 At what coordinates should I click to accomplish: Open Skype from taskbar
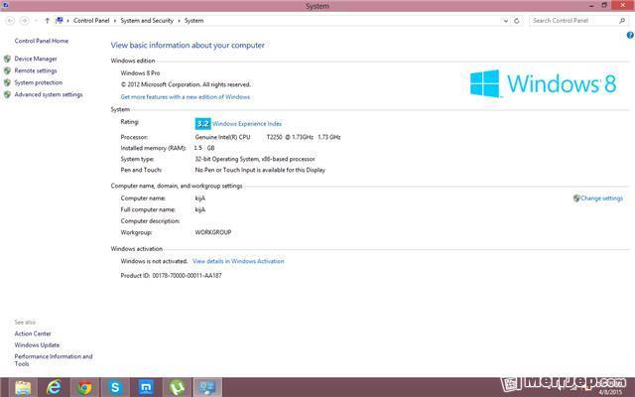tap(115, 388)
